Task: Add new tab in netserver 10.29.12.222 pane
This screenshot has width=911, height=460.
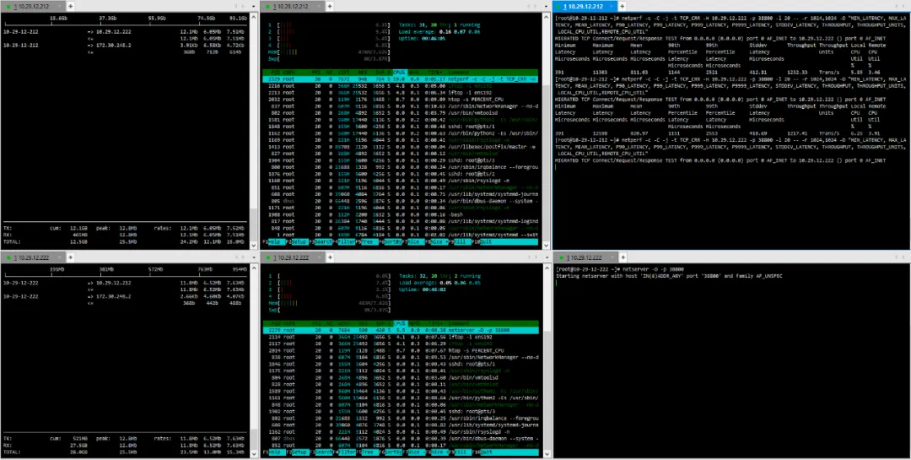Action: click(x=623, y=257)
